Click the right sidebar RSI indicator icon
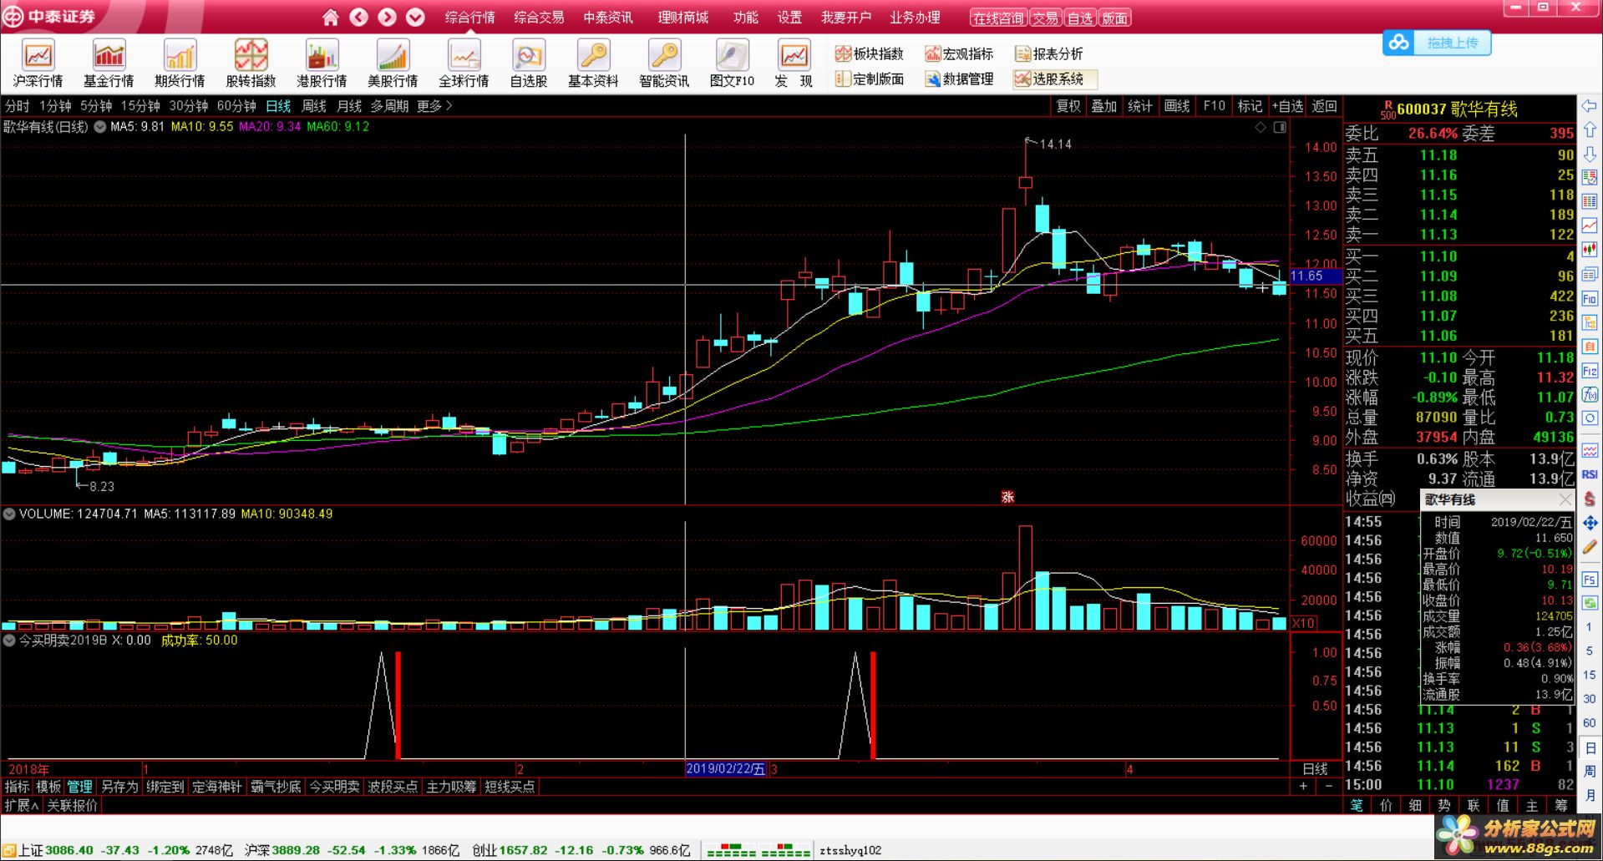Viewport: 1603px width, 861px height. click(x=1590, y=474)
